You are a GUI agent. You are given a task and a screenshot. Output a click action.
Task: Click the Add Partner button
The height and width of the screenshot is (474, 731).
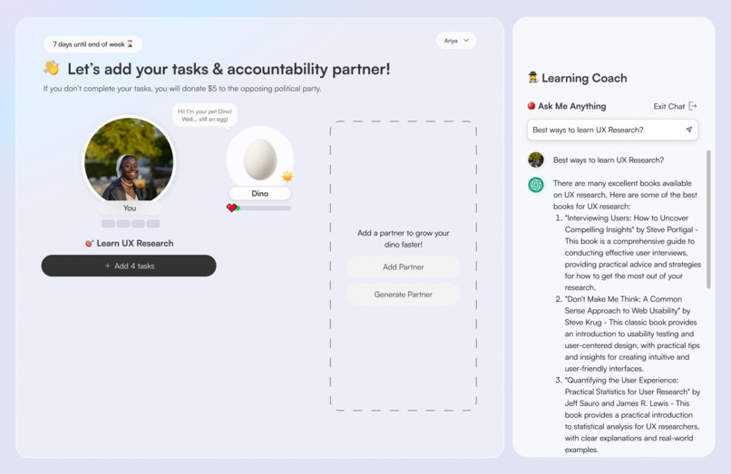[404, 266]
